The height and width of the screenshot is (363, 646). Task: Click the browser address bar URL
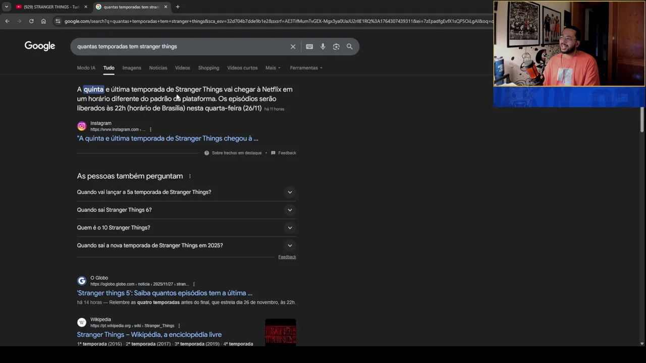(x=278, y=21)
